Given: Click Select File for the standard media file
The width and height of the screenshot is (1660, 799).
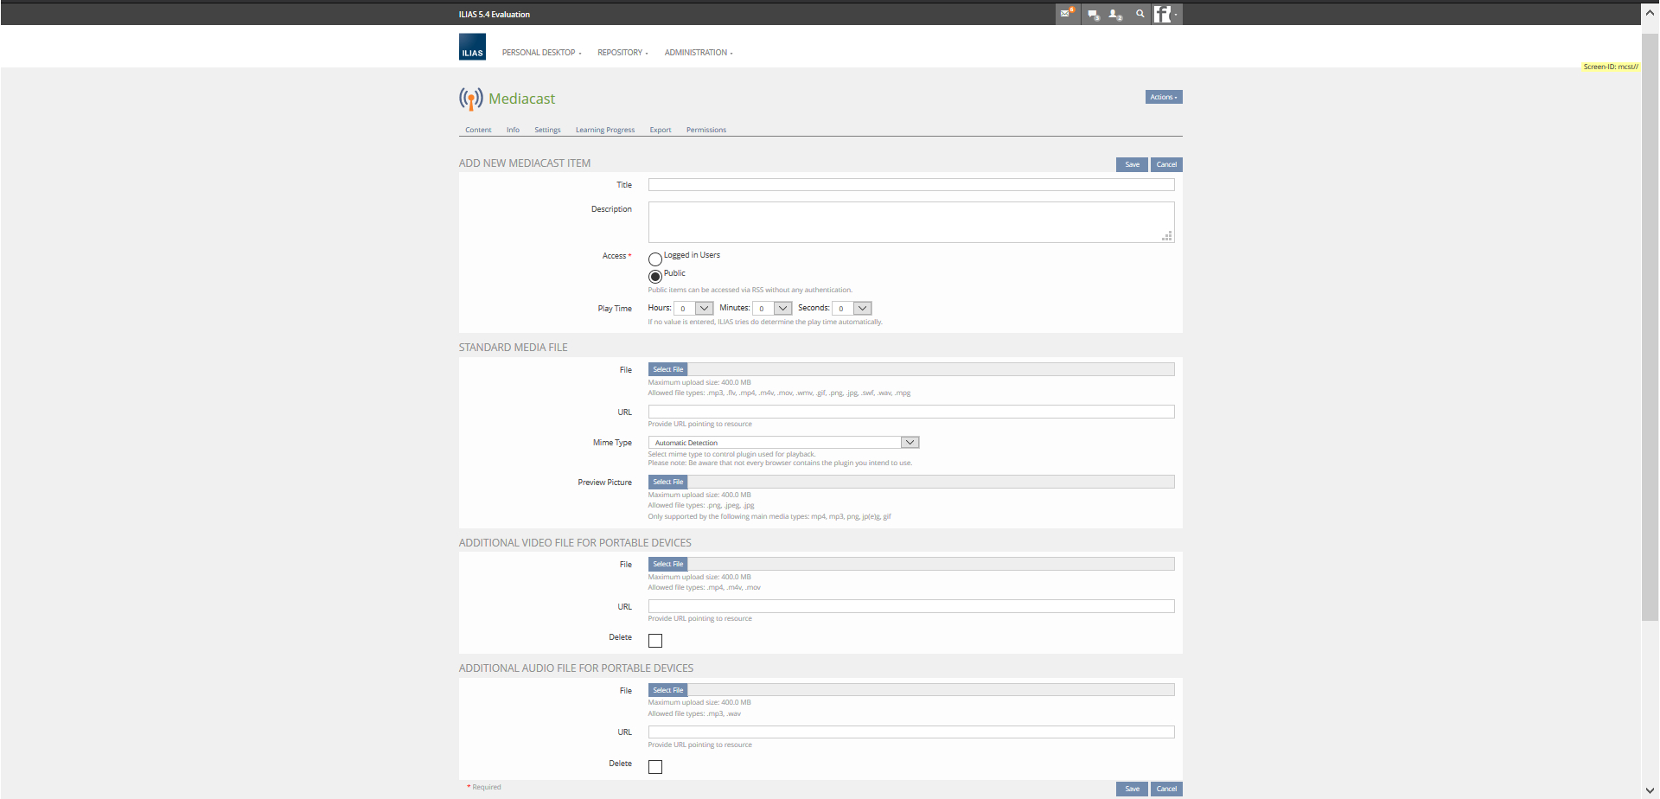Looking at the screenshot, I should [667, 369].
